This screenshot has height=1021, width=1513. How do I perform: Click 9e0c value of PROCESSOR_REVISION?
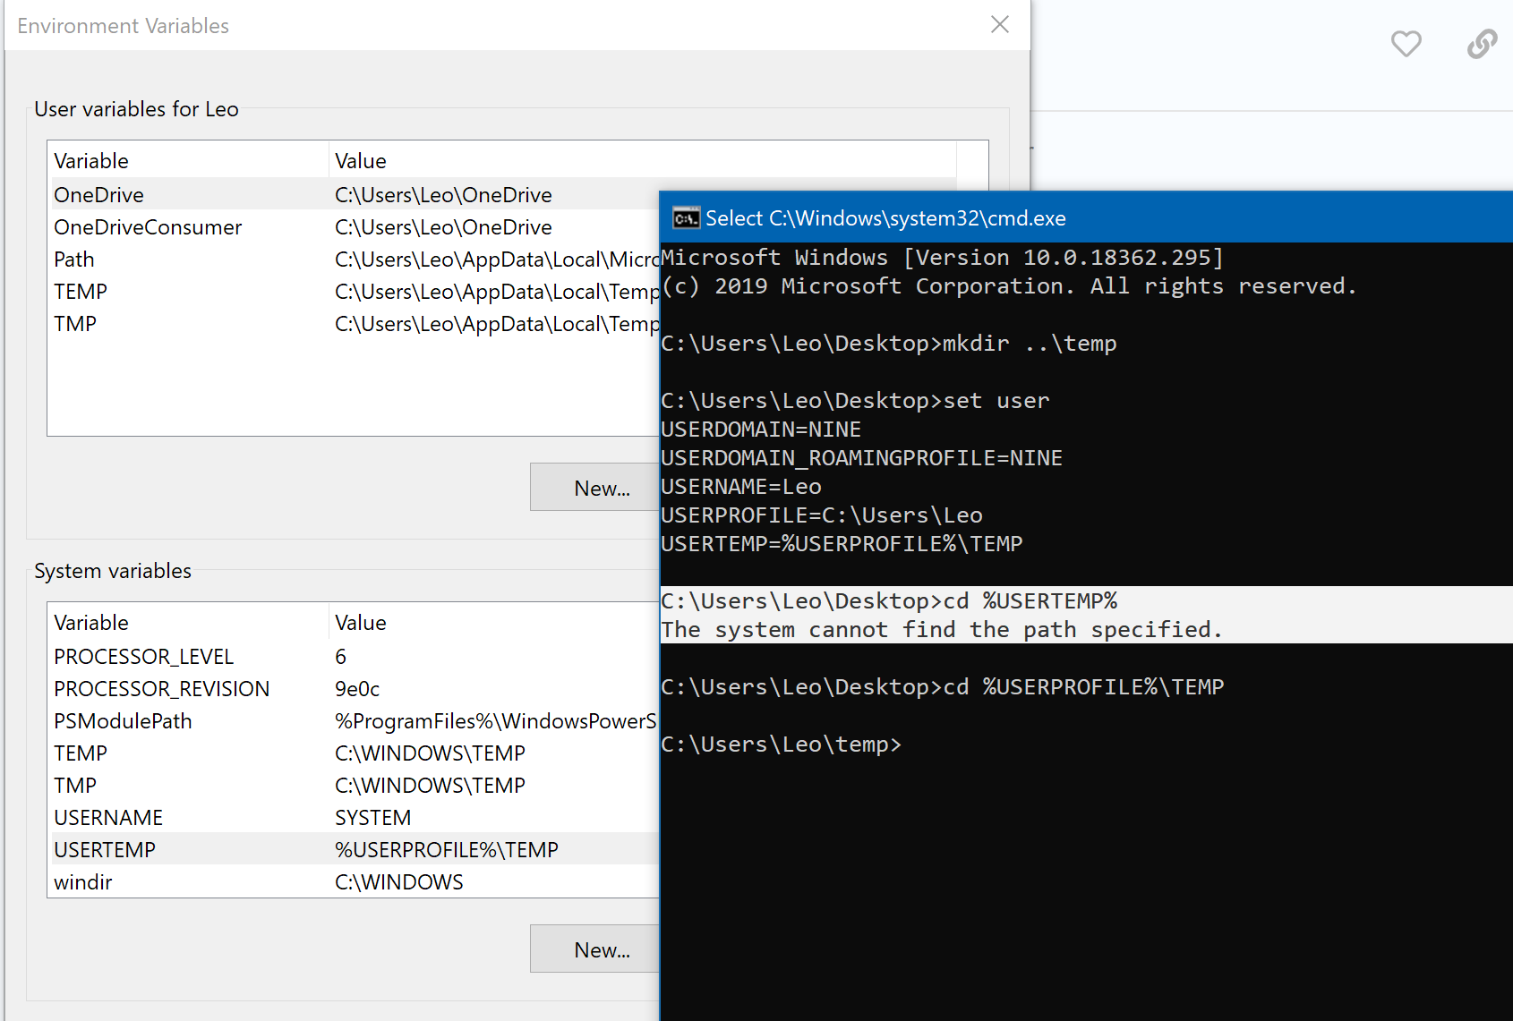coord(356,688)
